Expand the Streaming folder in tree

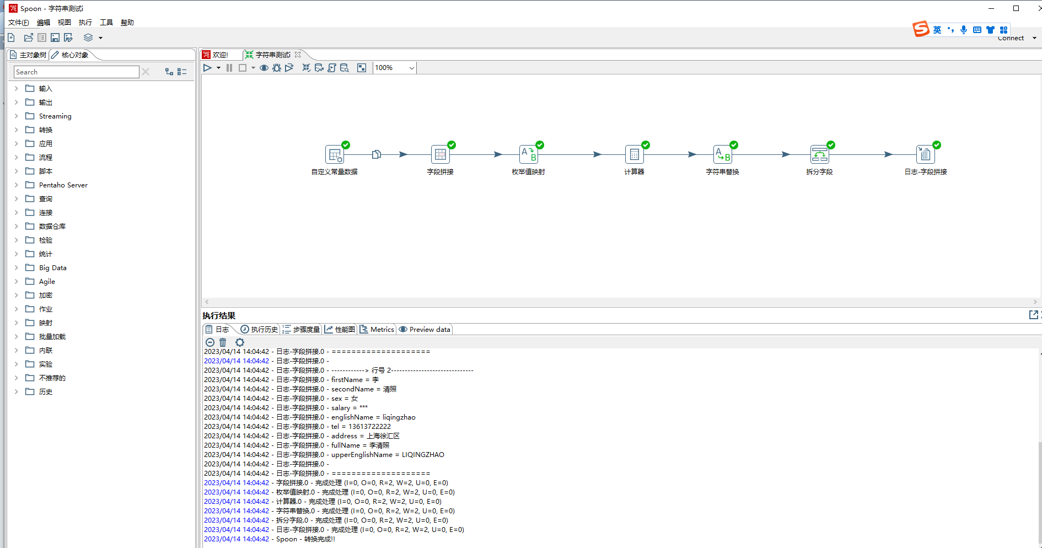tap(16, 116)
